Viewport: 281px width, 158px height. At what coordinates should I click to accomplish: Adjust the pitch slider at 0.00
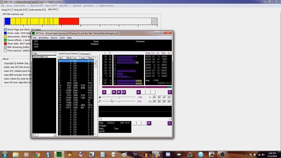pos(119,101)
